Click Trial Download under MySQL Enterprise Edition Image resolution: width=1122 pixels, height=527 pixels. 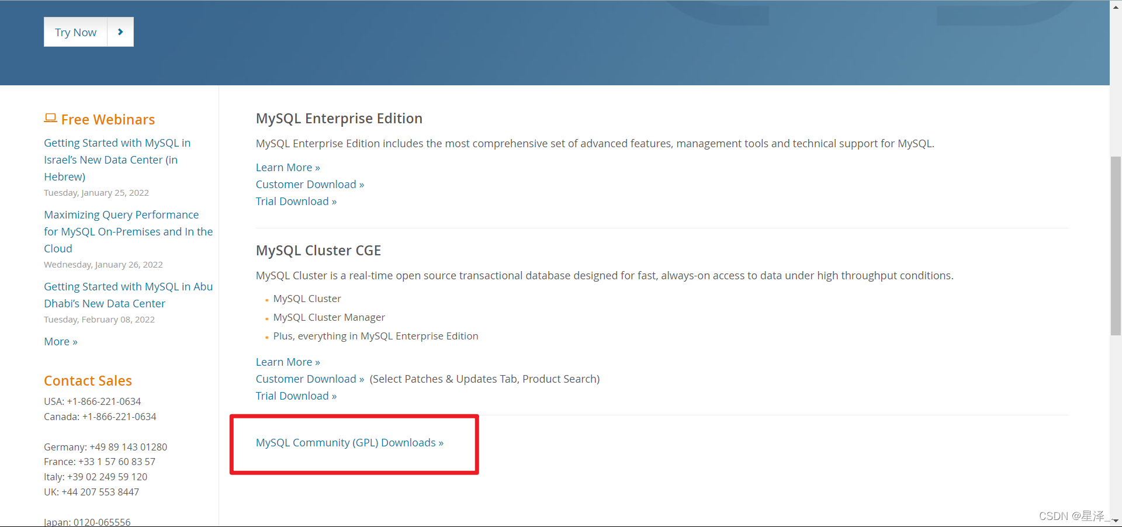pos(296,202)
